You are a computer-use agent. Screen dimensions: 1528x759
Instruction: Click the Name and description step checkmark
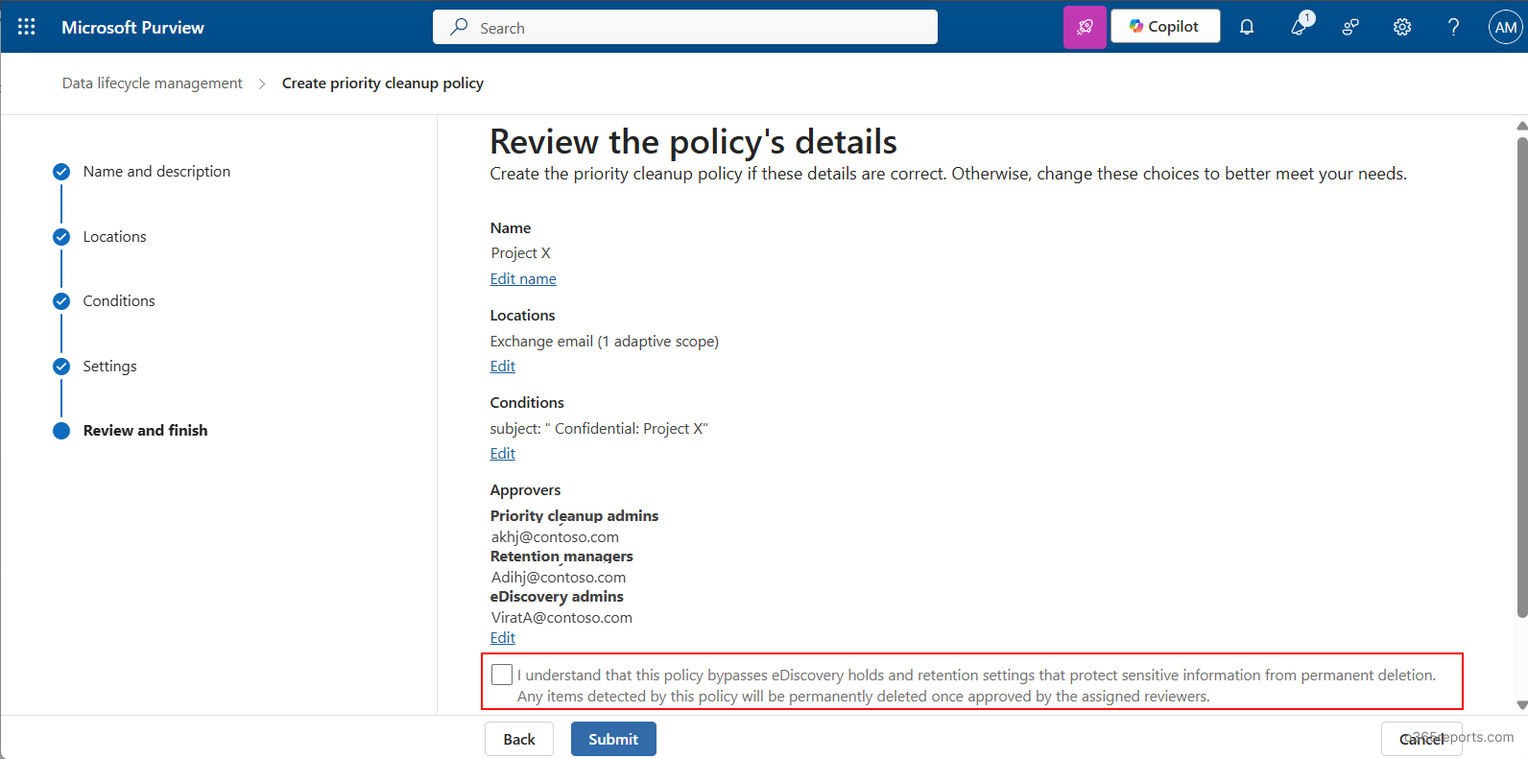tap(61, 172)
